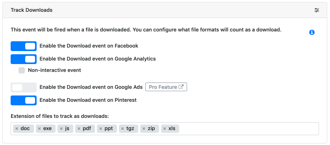Click empty area of the extensions input field

tap(248, 128)
